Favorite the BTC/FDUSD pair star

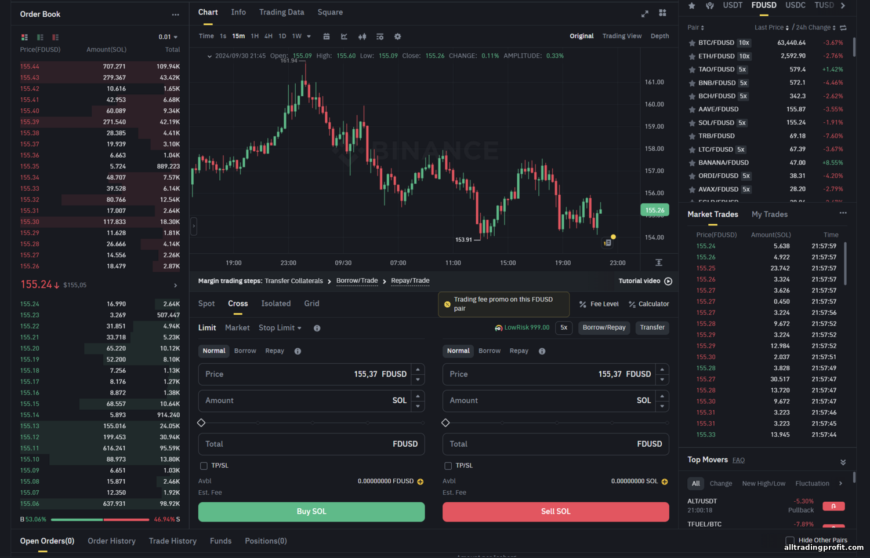coord(692,43)
